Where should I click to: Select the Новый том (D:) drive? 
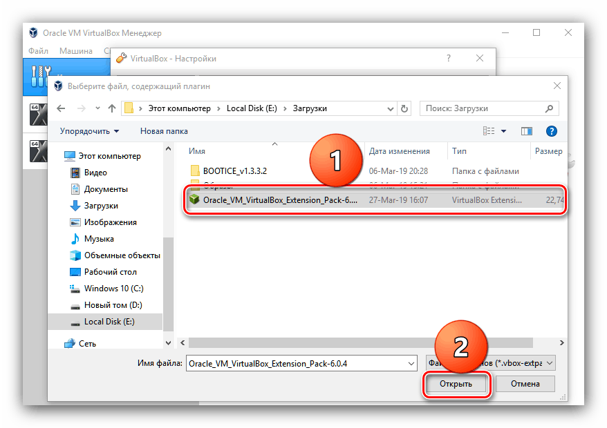click(x=106, y=305)
